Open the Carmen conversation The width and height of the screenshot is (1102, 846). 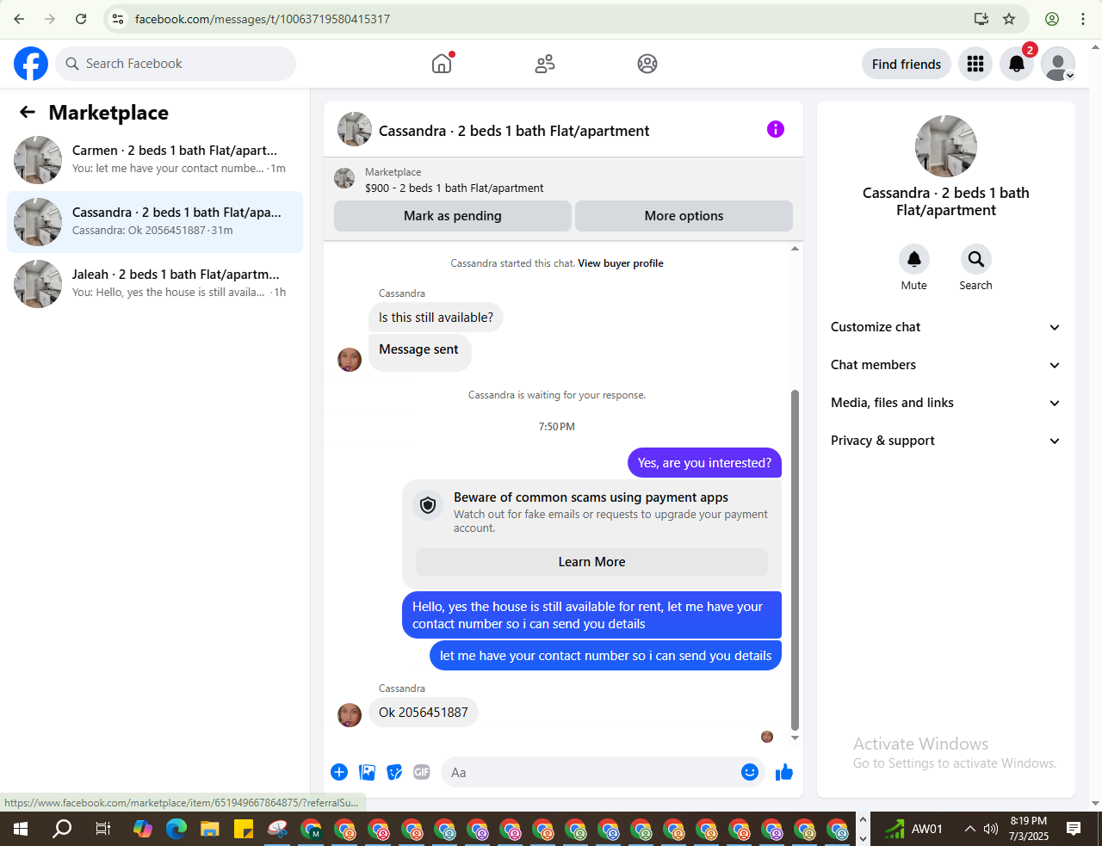point(155,160)
